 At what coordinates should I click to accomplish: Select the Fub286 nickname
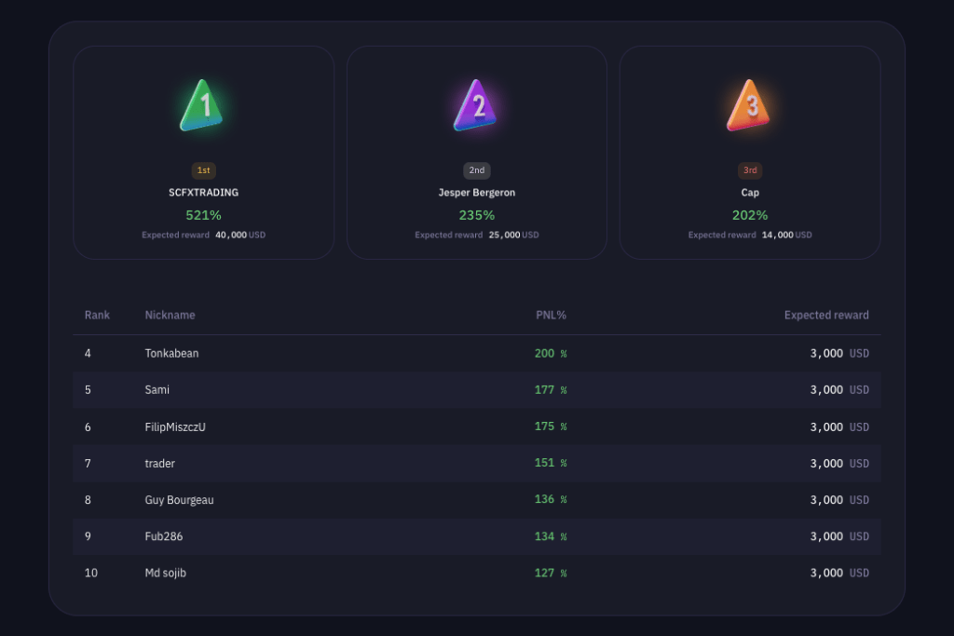165,536
